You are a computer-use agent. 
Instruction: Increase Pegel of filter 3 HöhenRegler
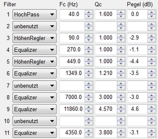[151, 36]
